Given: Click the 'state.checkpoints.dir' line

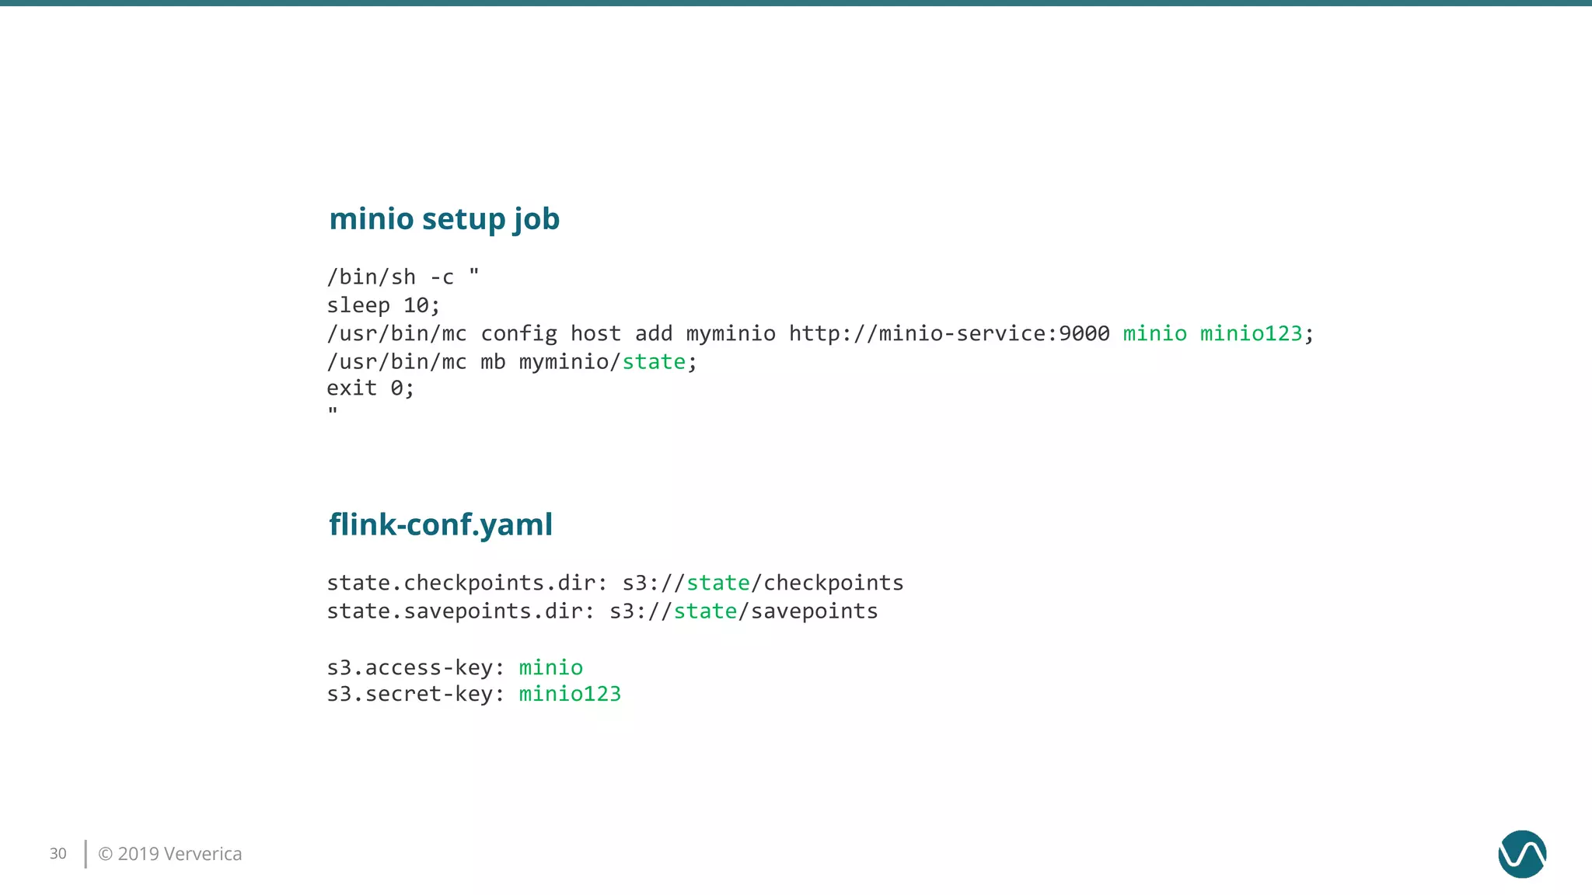Looking at the screenshot, I should [615, 583].
